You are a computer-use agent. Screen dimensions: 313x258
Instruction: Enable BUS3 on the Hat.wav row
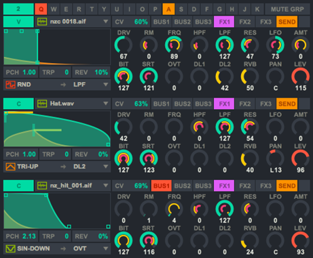point(203,104)
